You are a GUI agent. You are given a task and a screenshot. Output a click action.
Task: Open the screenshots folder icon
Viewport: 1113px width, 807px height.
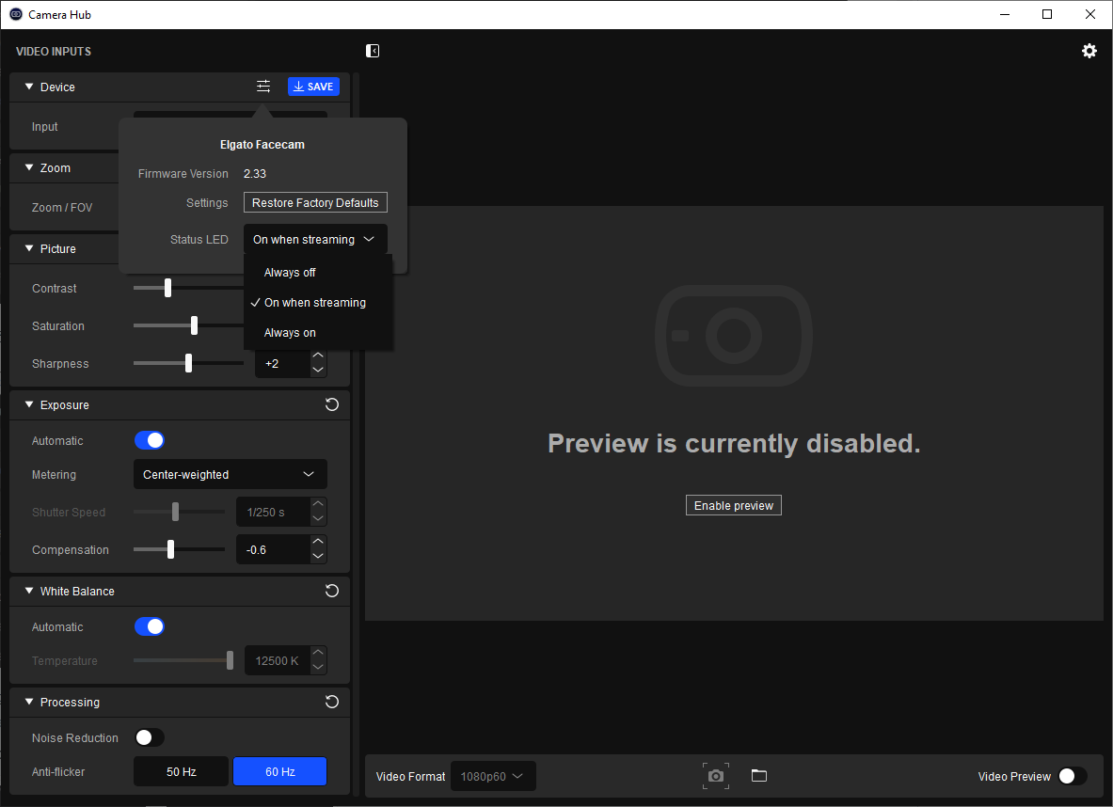(x=759, y=776)
